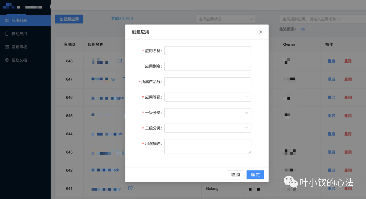The height and width of the screenshot is (199, 366).
Task: Click the copy icon next to app 648's name
Action: (120, 61)
